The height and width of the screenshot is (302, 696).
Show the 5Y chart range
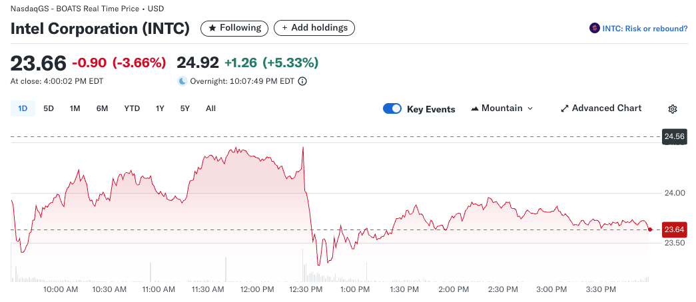[x=184, y=108]
